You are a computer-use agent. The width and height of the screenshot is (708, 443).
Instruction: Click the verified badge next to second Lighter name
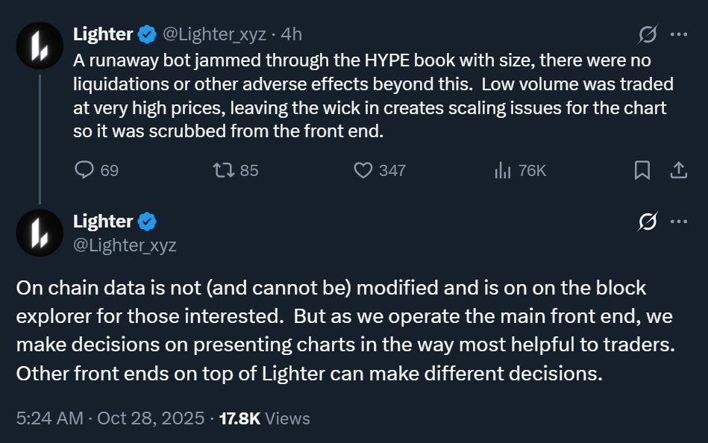tap(148, 221)
